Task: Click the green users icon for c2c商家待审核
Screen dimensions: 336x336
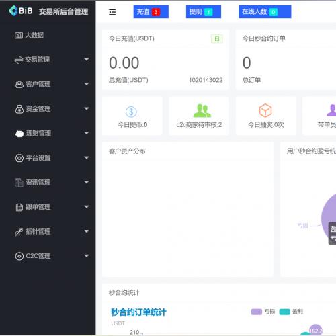Action: 202,111
